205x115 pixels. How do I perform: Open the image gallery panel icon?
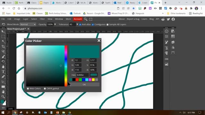pyautogui.click(x=167, y=64)
